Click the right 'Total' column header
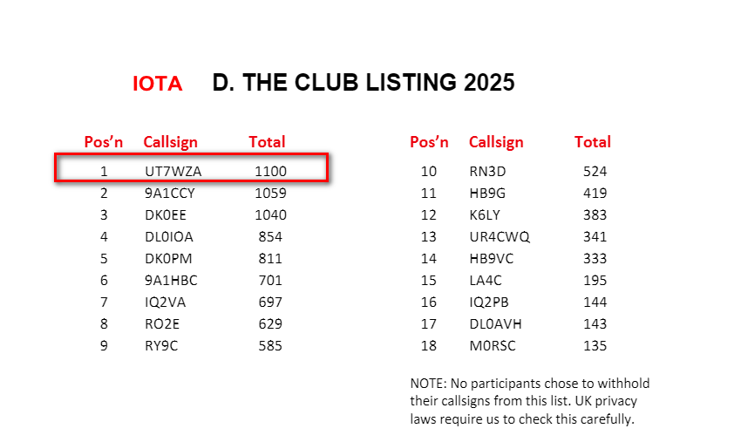Viewport: 734px width, 442px height. (x=593, y=142)
